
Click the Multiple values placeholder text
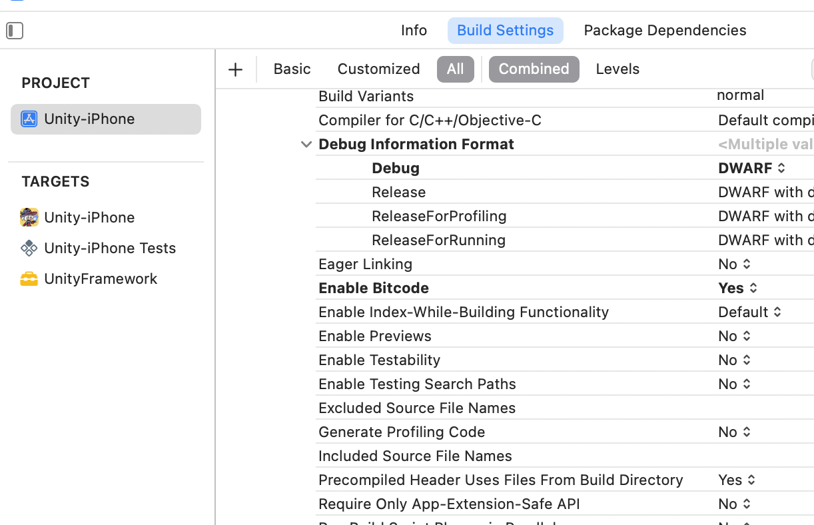(x=766, y=144)
